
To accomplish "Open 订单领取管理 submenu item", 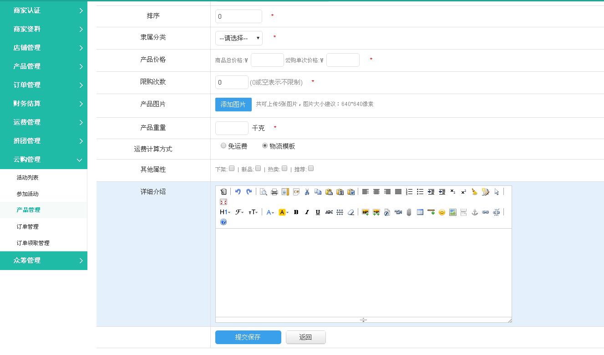I will [x=33, y=243].
